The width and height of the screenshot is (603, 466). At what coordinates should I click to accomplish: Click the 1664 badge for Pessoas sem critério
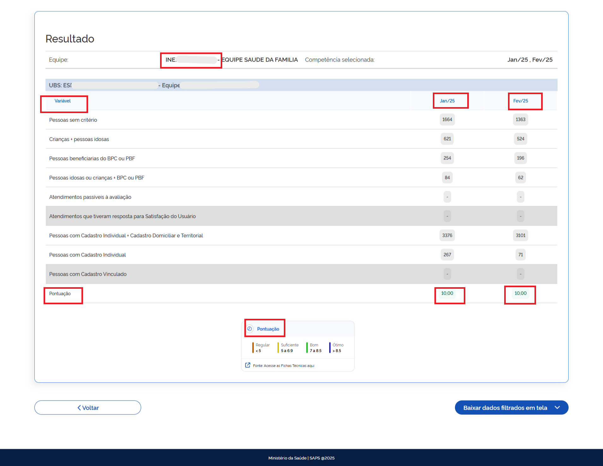click(447, 119)
